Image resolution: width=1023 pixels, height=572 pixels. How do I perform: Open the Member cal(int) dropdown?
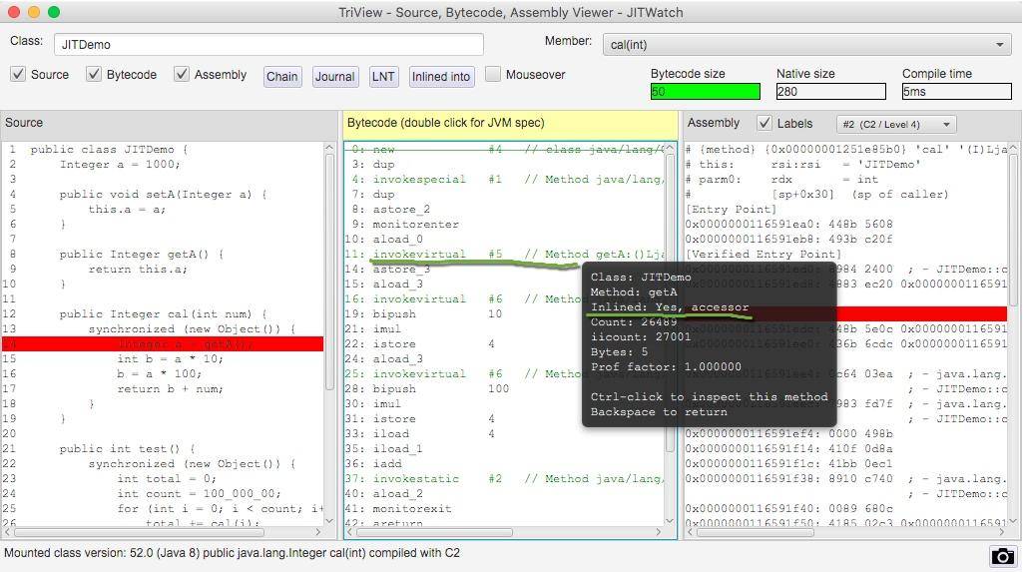[807, 44]
